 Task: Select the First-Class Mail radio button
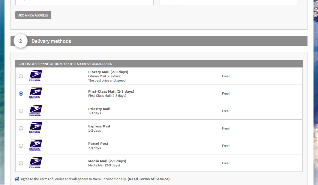(x=21, y=94)
